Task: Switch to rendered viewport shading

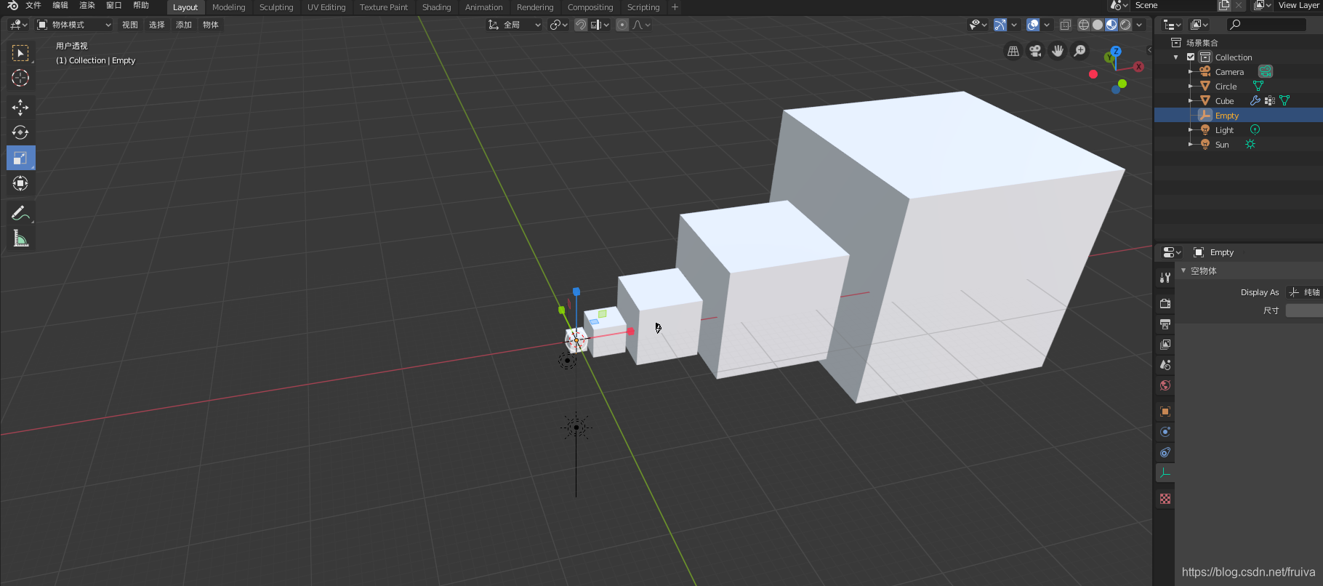Action: [x=1125, y=25]
